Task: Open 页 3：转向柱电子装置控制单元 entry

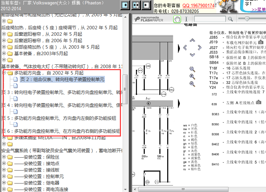Action: pyautogui.click(x=62, y=92)
